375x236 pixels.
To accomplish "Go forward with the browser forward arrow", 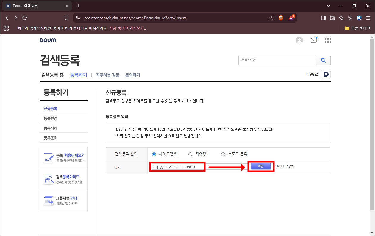I will coord(16,18).
